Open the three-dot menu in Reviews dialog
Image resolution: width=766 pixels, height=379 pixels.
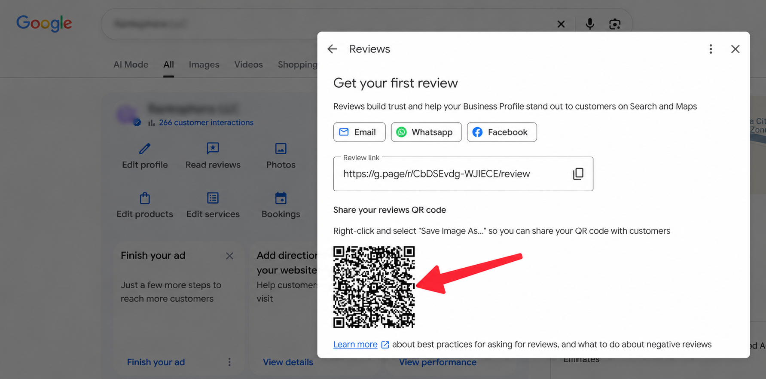[x=711, y=49]
